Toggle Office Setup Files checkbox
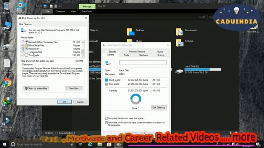The width and height of the screenshot is (264, 148). pos(23,45)
